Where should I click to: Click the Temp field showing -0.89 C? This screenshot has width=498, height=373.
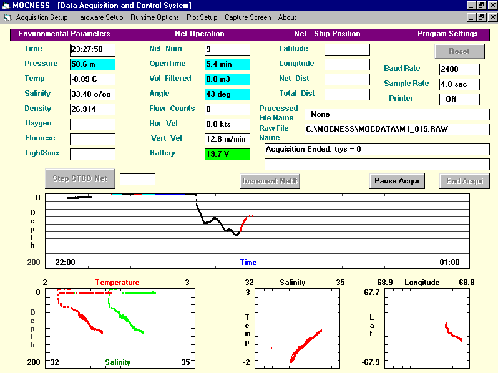pos(92,79)
